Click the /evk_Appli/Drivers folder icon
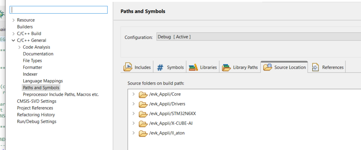The width and height of the screenshot is (361, 150). pyautogui.click(x=143, y=104)
